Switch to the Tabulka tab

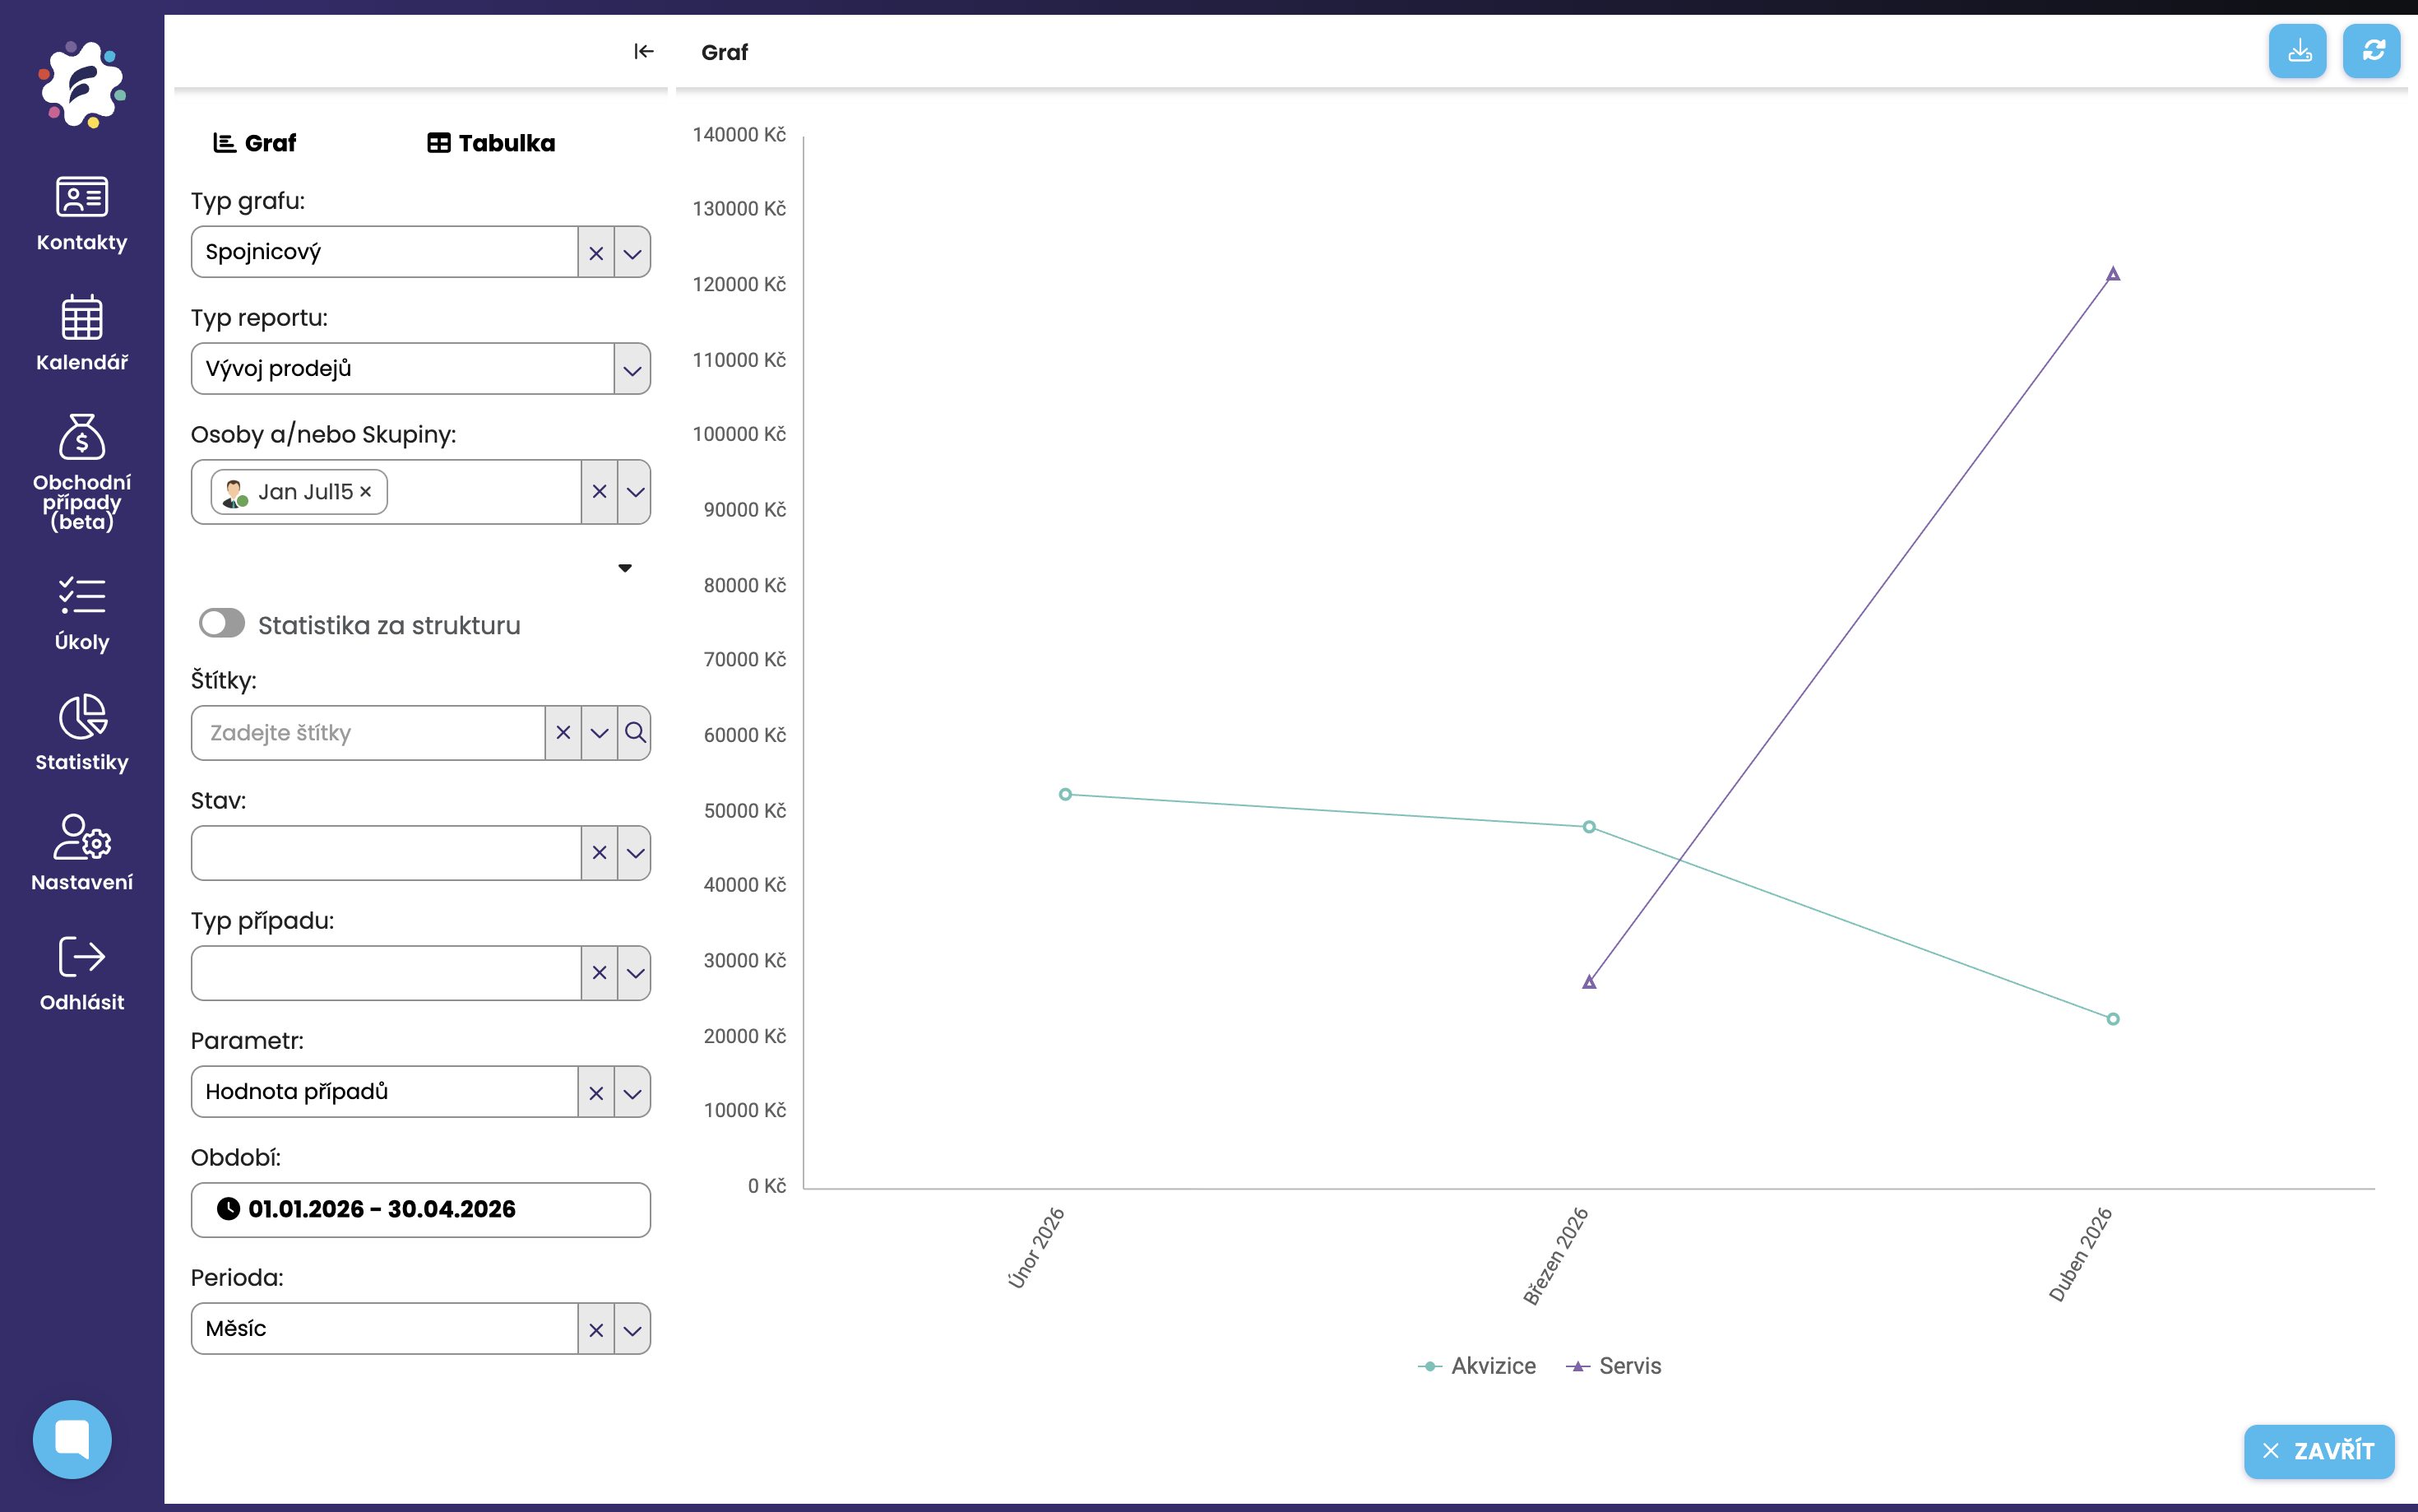pos(491,143)
